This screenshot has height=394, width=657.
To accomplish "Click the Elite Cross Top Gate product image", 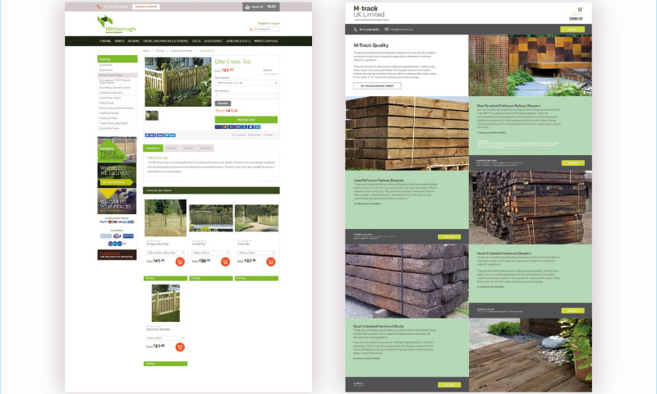I will pyautogui.click(x=166, y=303).
